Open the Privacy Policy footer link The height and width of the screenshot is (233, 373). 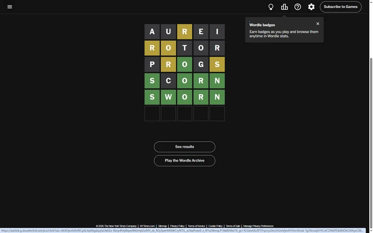click(x=177, y=226)
